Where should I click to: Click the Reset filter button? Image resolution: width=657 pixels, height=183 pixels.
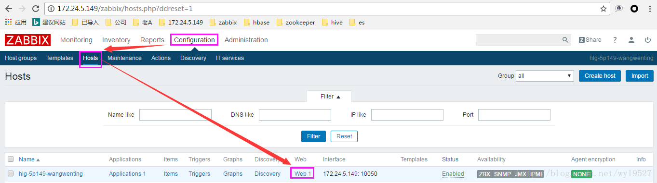[344, 136]
